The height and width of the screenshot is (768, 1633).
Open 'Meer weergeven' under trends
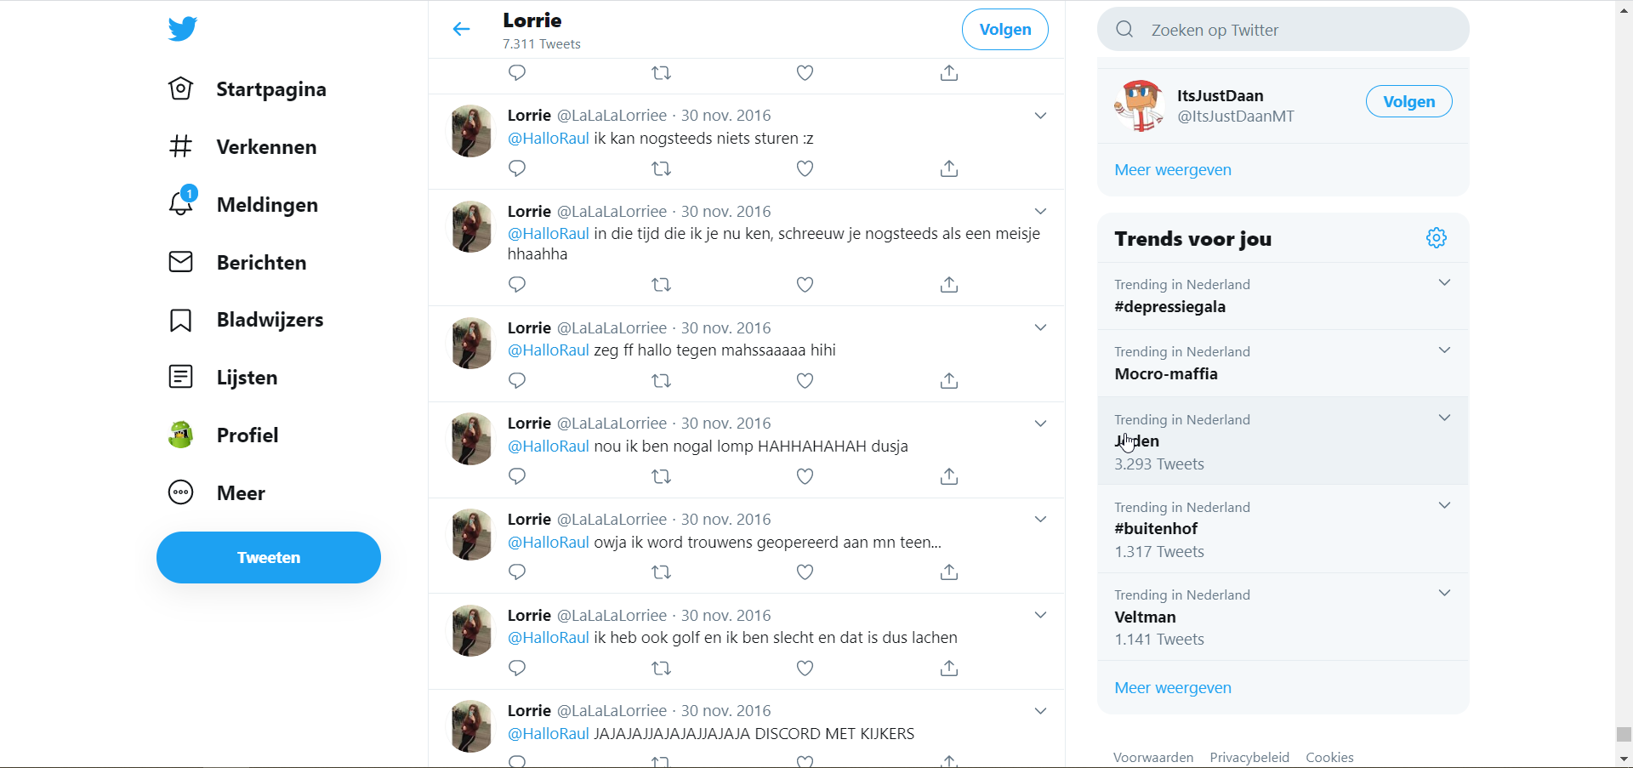point(1173,688)
